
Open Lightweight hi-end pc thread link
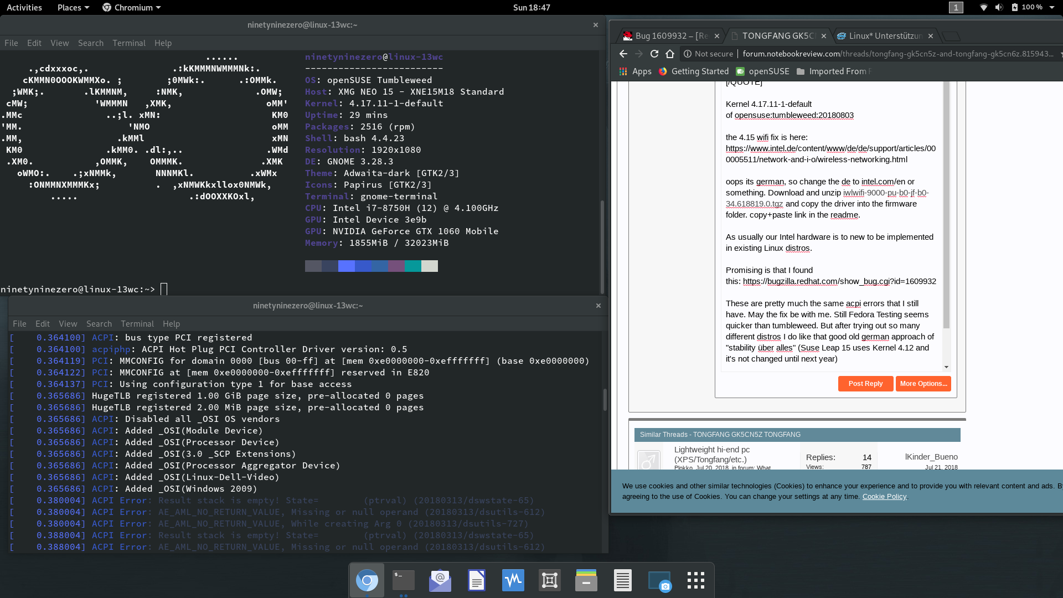[x=712, y=454]
